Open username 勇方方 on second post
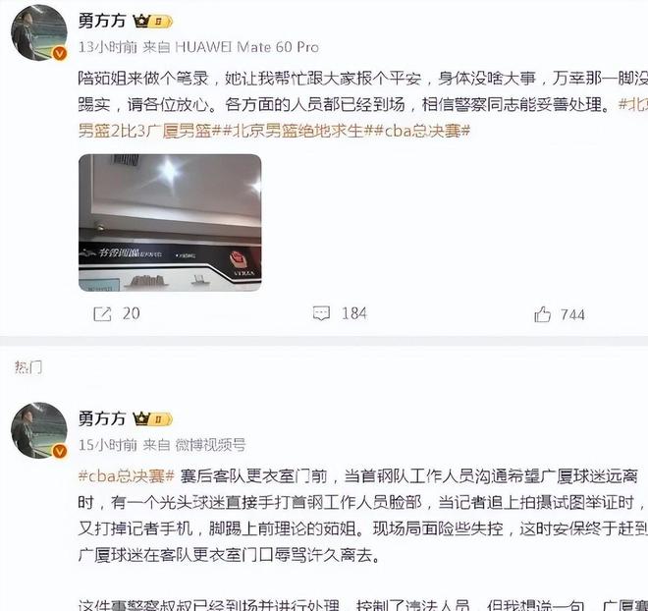The image size is (648, 611). [x=102, y=418]
